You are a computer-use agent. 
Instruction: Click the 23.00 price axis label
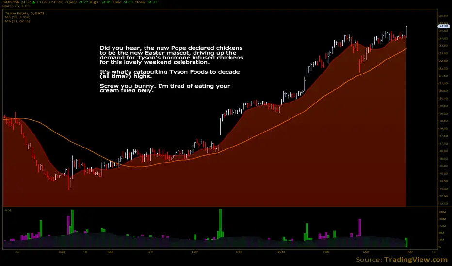click(443, 53)
